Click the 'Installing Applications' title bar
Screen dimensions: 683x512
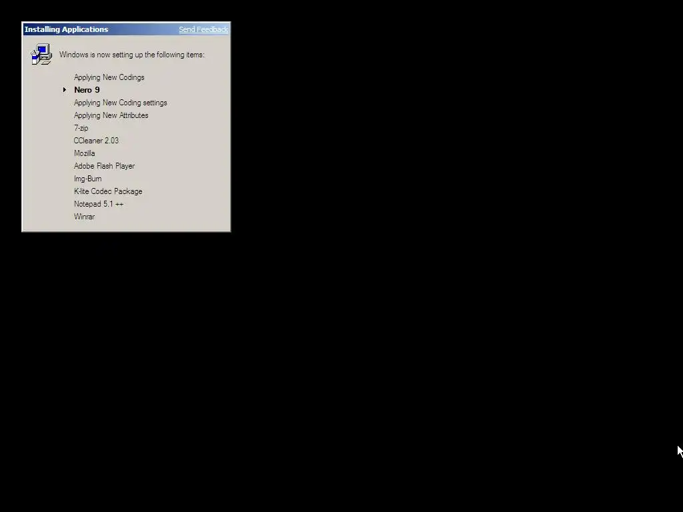click(126, 29)
